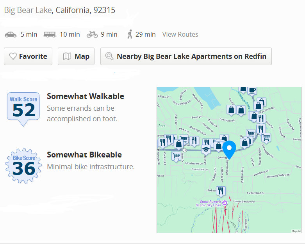Select shopping bag marker next to graduation cap
This screenshot has height=244, width=305.
click(218, 146)
